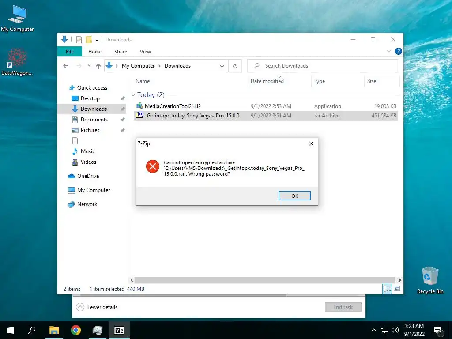Open My Computer in navigation pane
The height and width of the screenshot is (339, 452).
(94, 190)
